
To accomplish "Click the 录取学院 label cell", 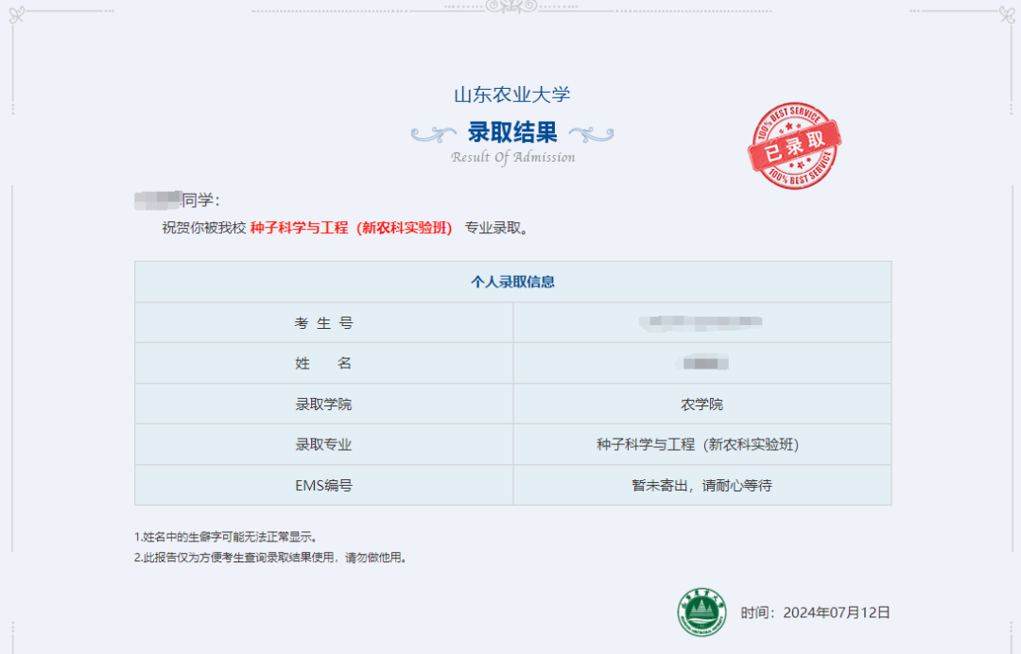I will click(x=323, y=404).
